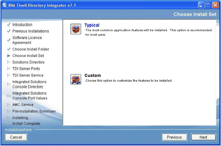This screenshot has width=221, height=146.
Task: Click the TDI Server Service step
Action: click(x=28, y=75)
